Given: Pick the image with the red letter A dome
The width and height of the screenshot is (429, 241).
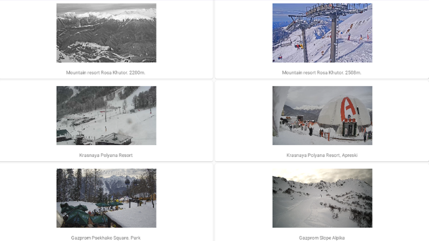Looking at the screenshot, I should pos(322,115).
